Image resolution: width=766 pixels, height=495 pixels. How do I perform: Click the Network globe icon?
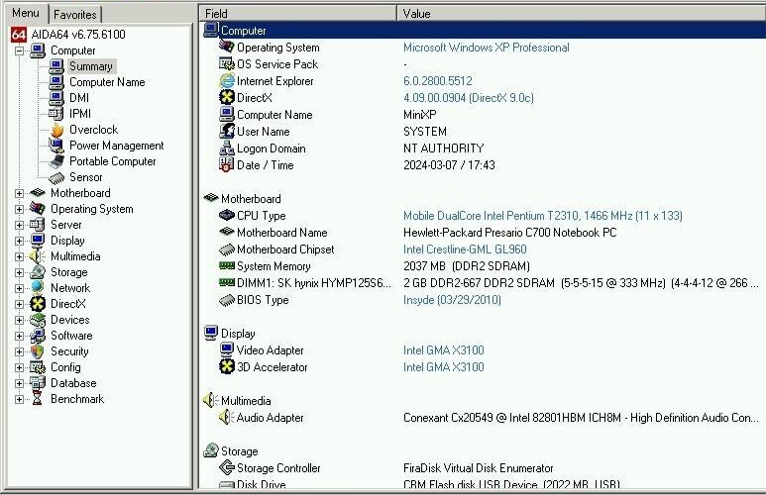click(38, 287)
